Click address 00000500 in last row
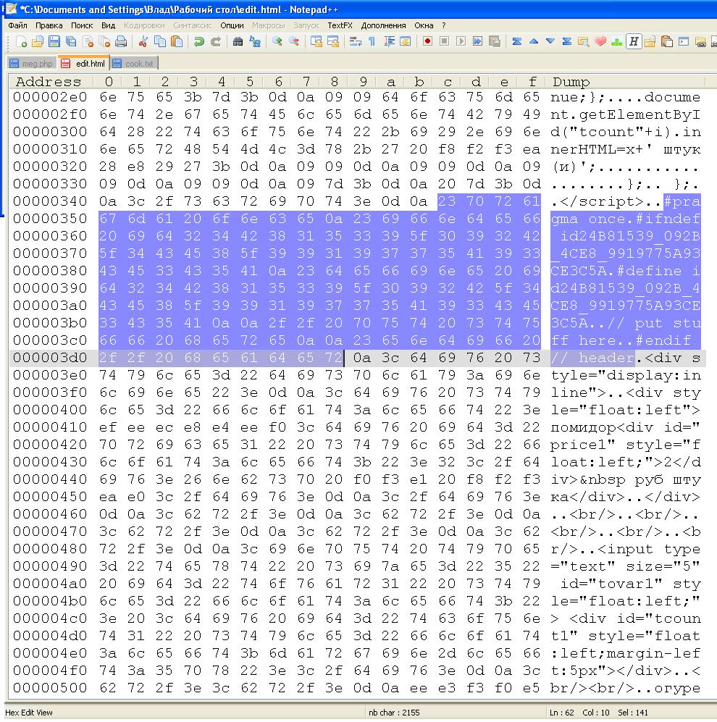717x722 pixels. click(50, 688)
